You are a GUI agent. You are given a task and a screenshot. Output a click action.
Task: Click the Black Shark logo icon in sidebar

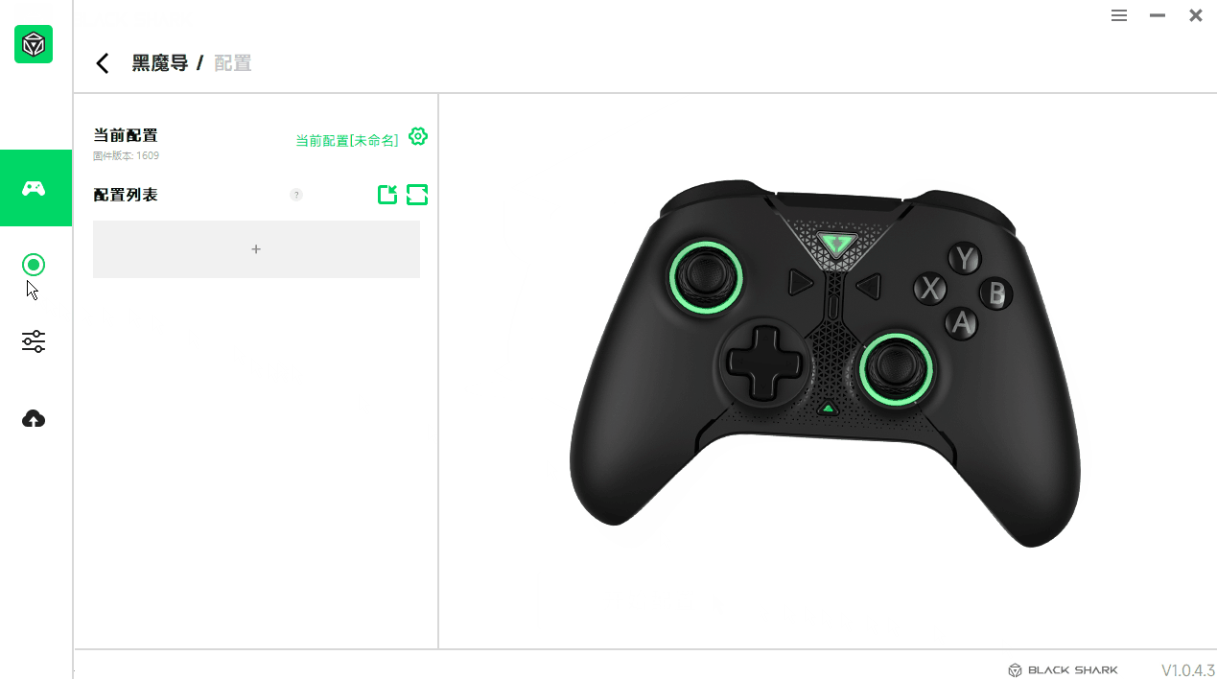[x=34, y=44]
